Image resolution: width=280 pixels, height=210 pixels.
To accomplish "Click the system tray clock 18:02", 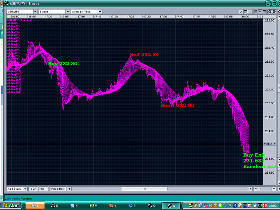I will point(272,206).
